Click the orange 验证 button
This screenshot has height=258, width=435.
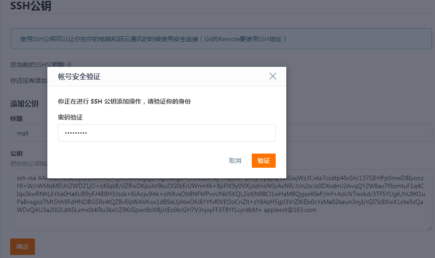[x=264, y=161]
